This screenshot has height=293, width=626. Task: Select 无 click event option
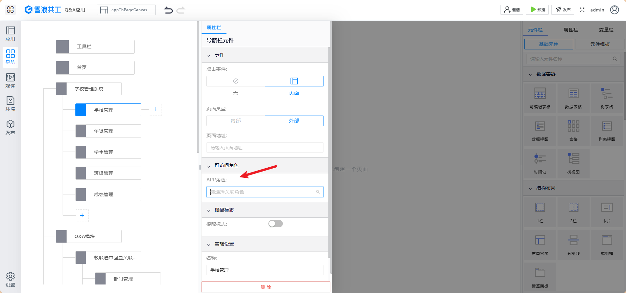click(x=236, y=81)
